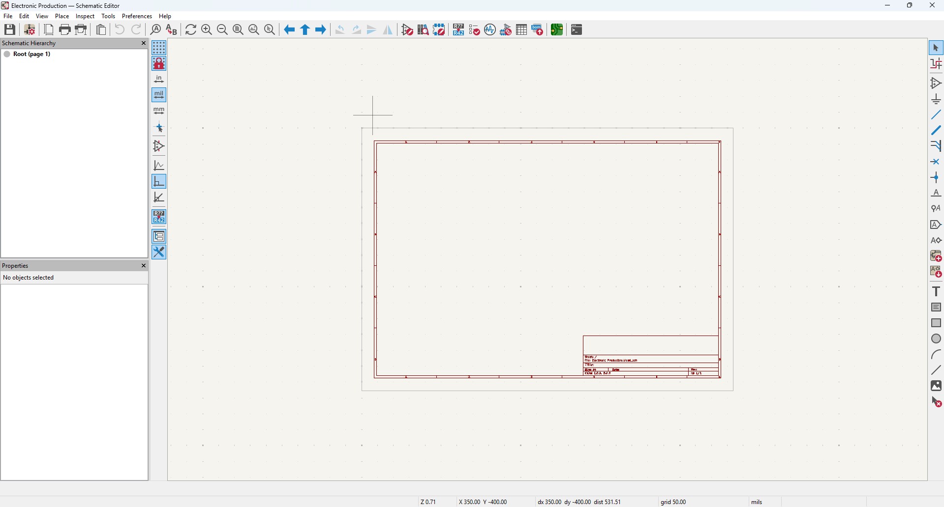Toggle full-window crosshair cursor
The width and height of the screenshot is (944, 507).
pos(159,128)
